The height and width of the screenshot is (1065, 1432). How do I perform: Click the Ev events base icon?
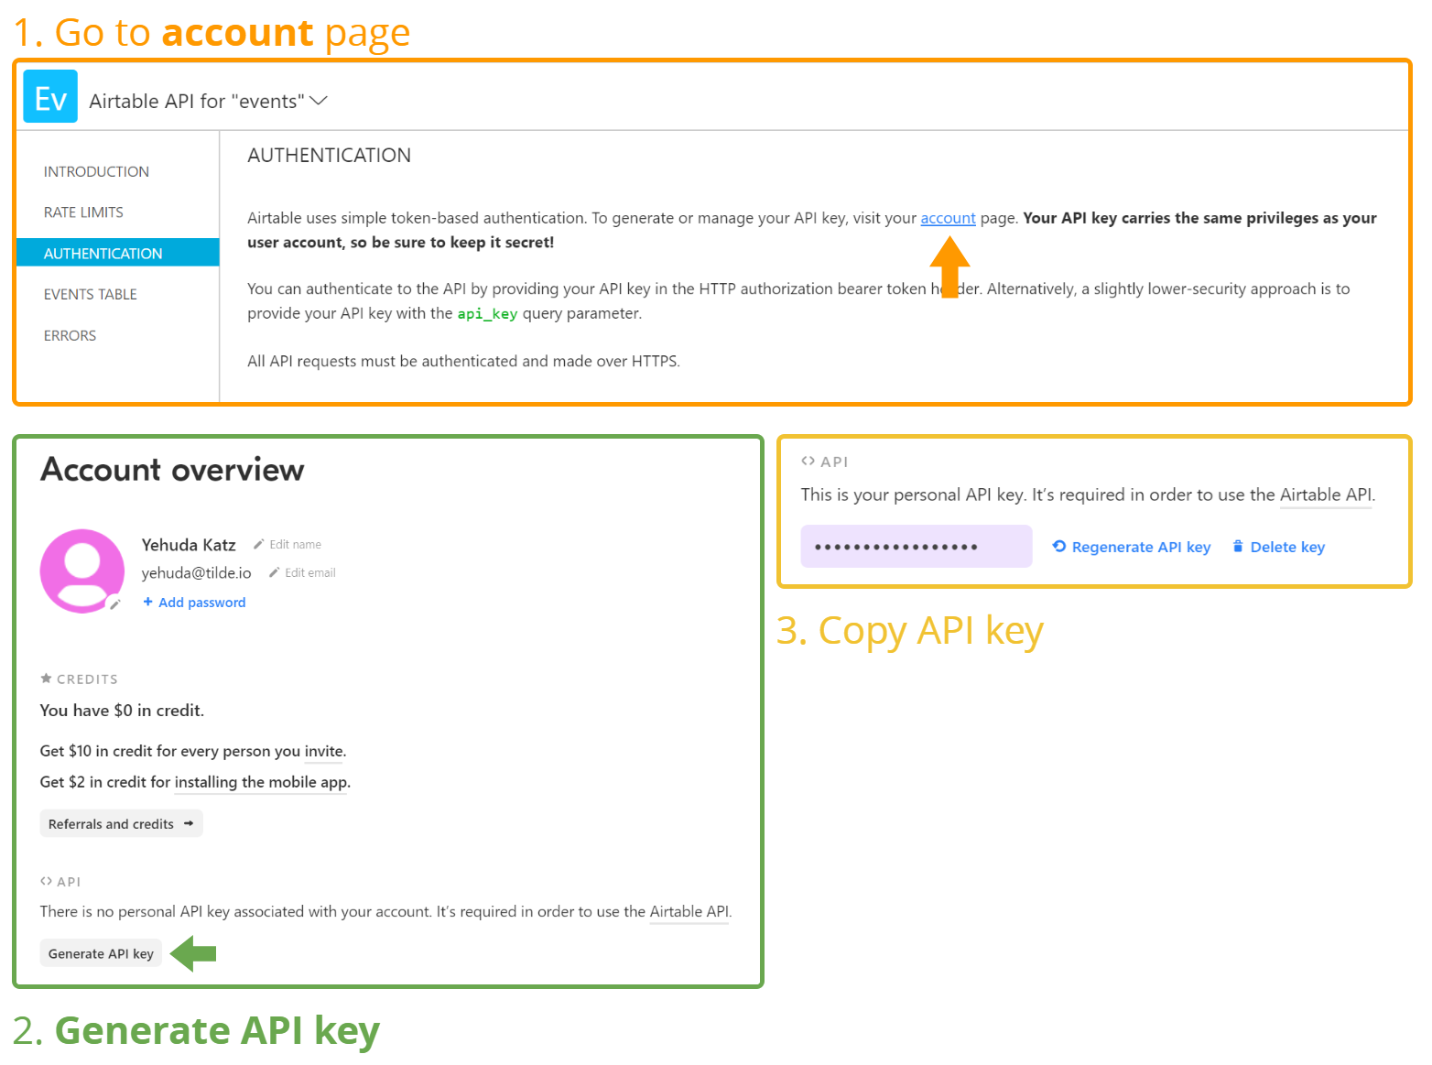pyautogui.click(x=50, y=96)
